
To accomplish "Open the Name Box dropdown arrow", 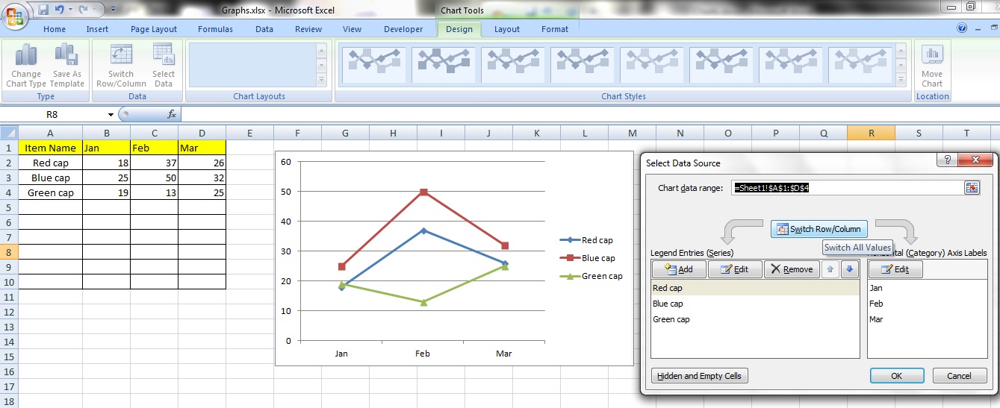I will pyautogui.click(x=111, y=114).
